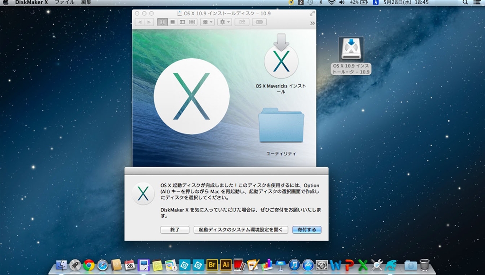This screenshot has width=485, height=275.
Task: Open Pages from the Dock
Action: (x=253, y=265)
